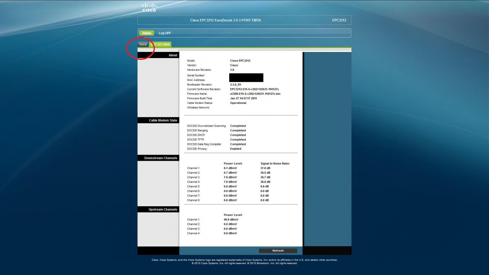Click the DOCSIS Privacy 'Enabled' value
This screenshot has height=275, width=489.
coord(236,149)
